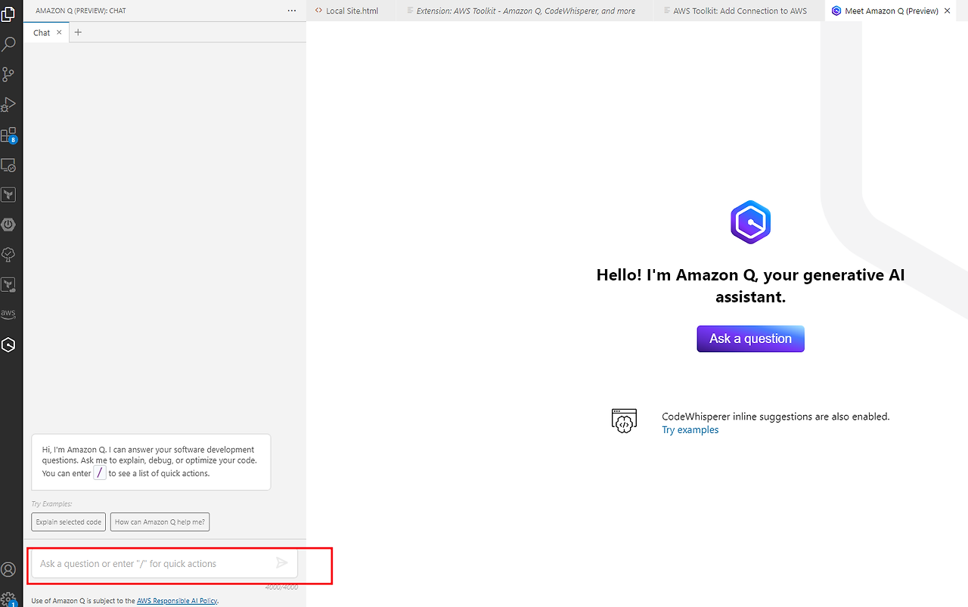
Task: Open the Terraform view in the activity bar
Action: pos(9,195)
